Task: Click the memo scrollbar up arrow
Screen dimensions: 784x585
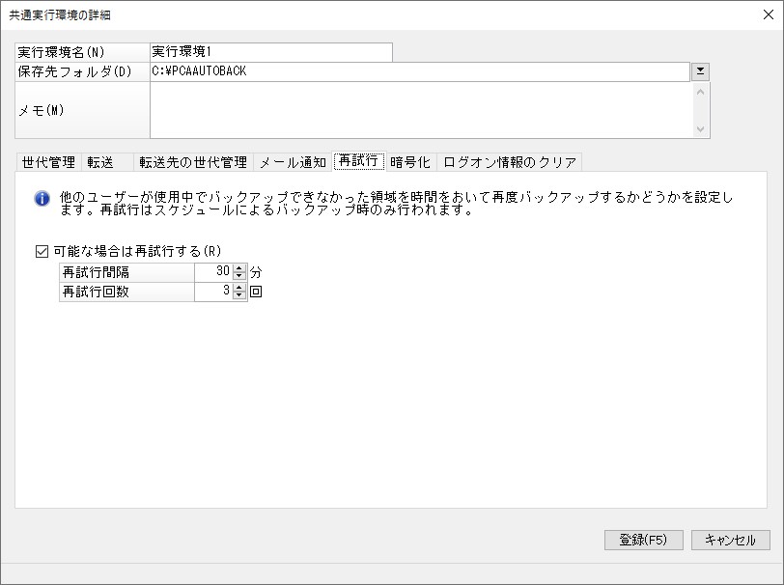Action: coord(701,92)
